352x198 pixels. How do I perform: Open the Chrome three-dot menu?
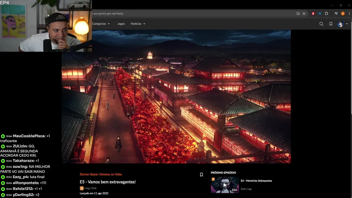click(x=349, y=13)
